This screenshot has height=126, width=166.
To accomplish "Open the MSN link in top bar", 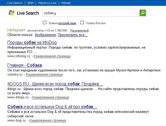I will coord(31,3).
